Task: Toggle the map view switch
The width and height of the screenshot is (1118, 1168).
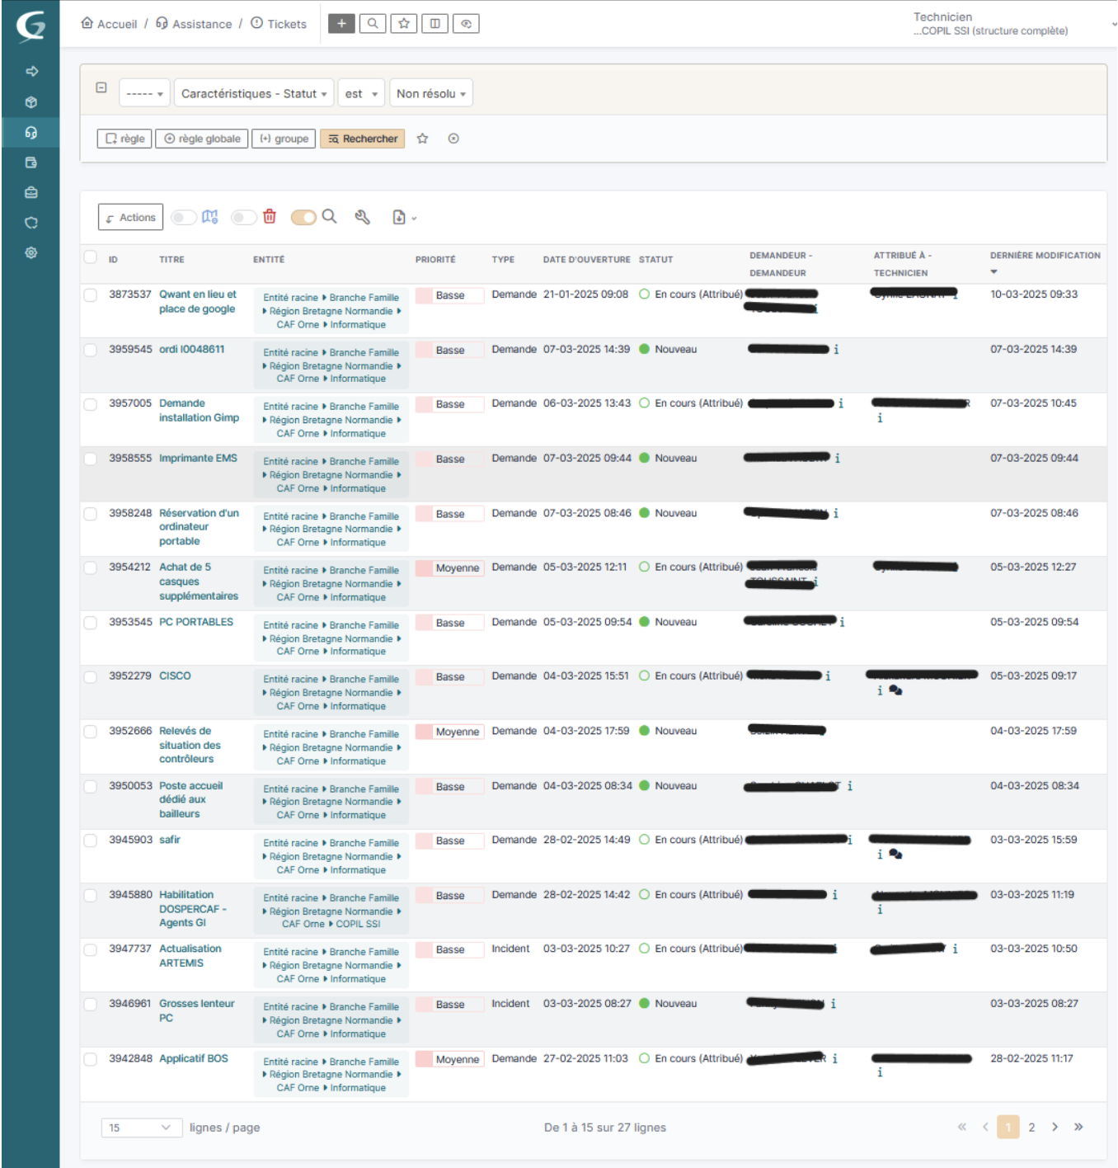Action: (184, 217)
